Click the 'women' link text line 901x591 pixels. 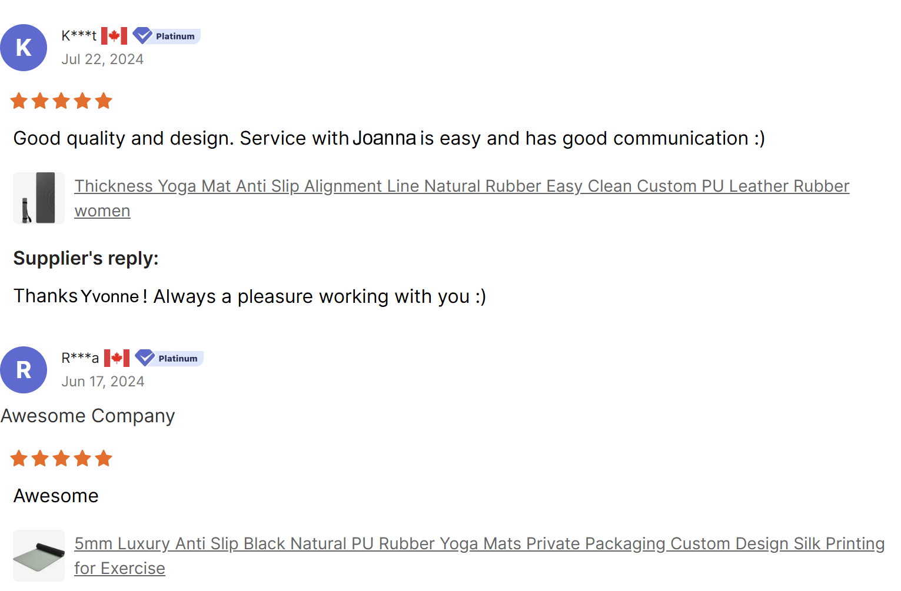coord(102,211)
